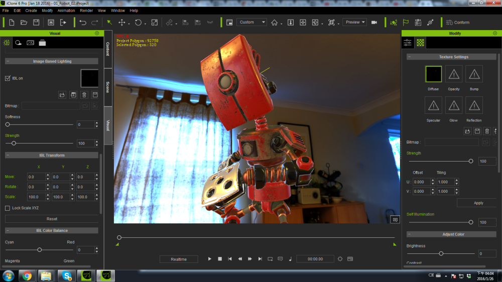Click the Undo arrow in toolbar

click(83, 22)
